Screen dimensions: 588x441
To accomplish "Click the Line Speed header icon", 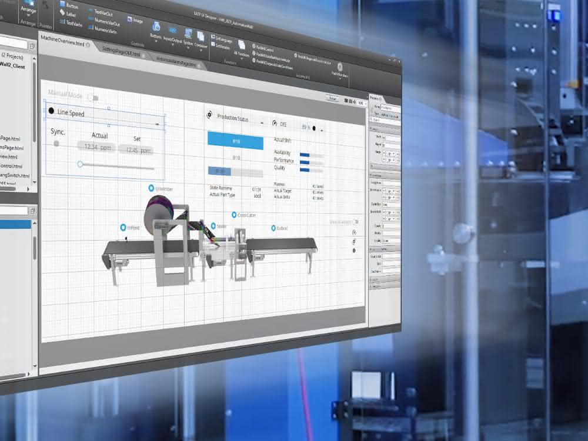I will coord(51,111).
